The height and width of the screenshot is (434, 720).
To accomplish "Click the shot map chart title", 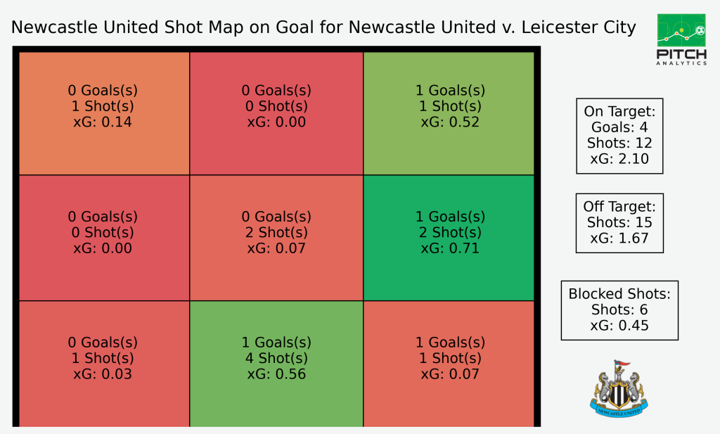I will (323, 27).
